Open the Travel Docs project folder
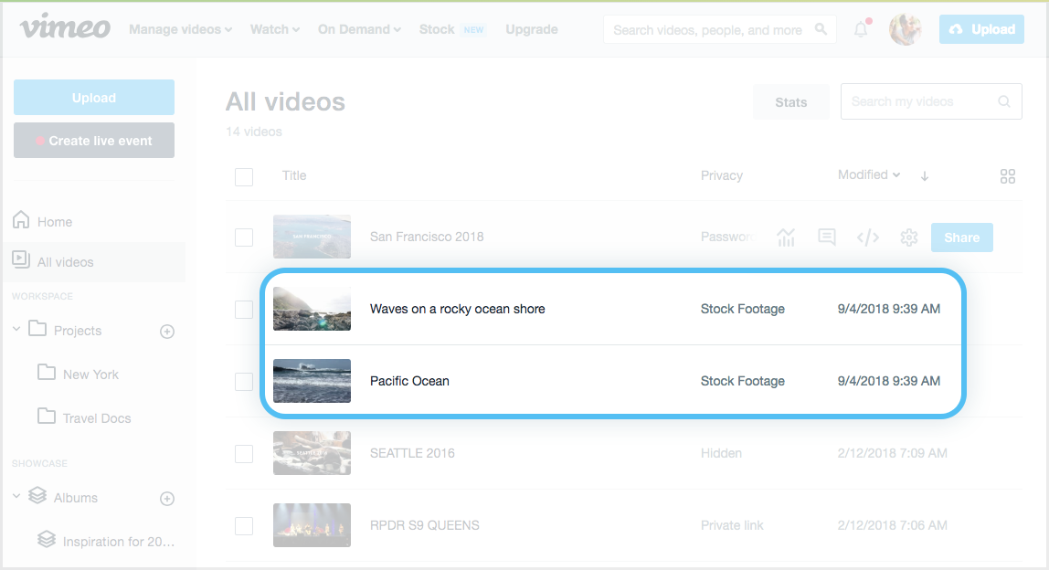This screenshot has width=1049, height=570. [97, 418]
